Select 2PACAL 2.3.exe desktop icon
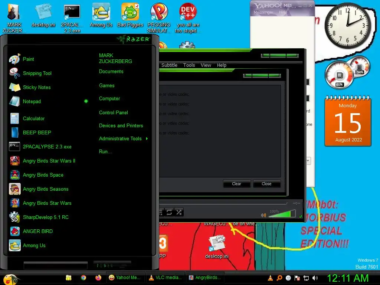The image size is (380, 285). pyautogui.click(x=72, y=18)
